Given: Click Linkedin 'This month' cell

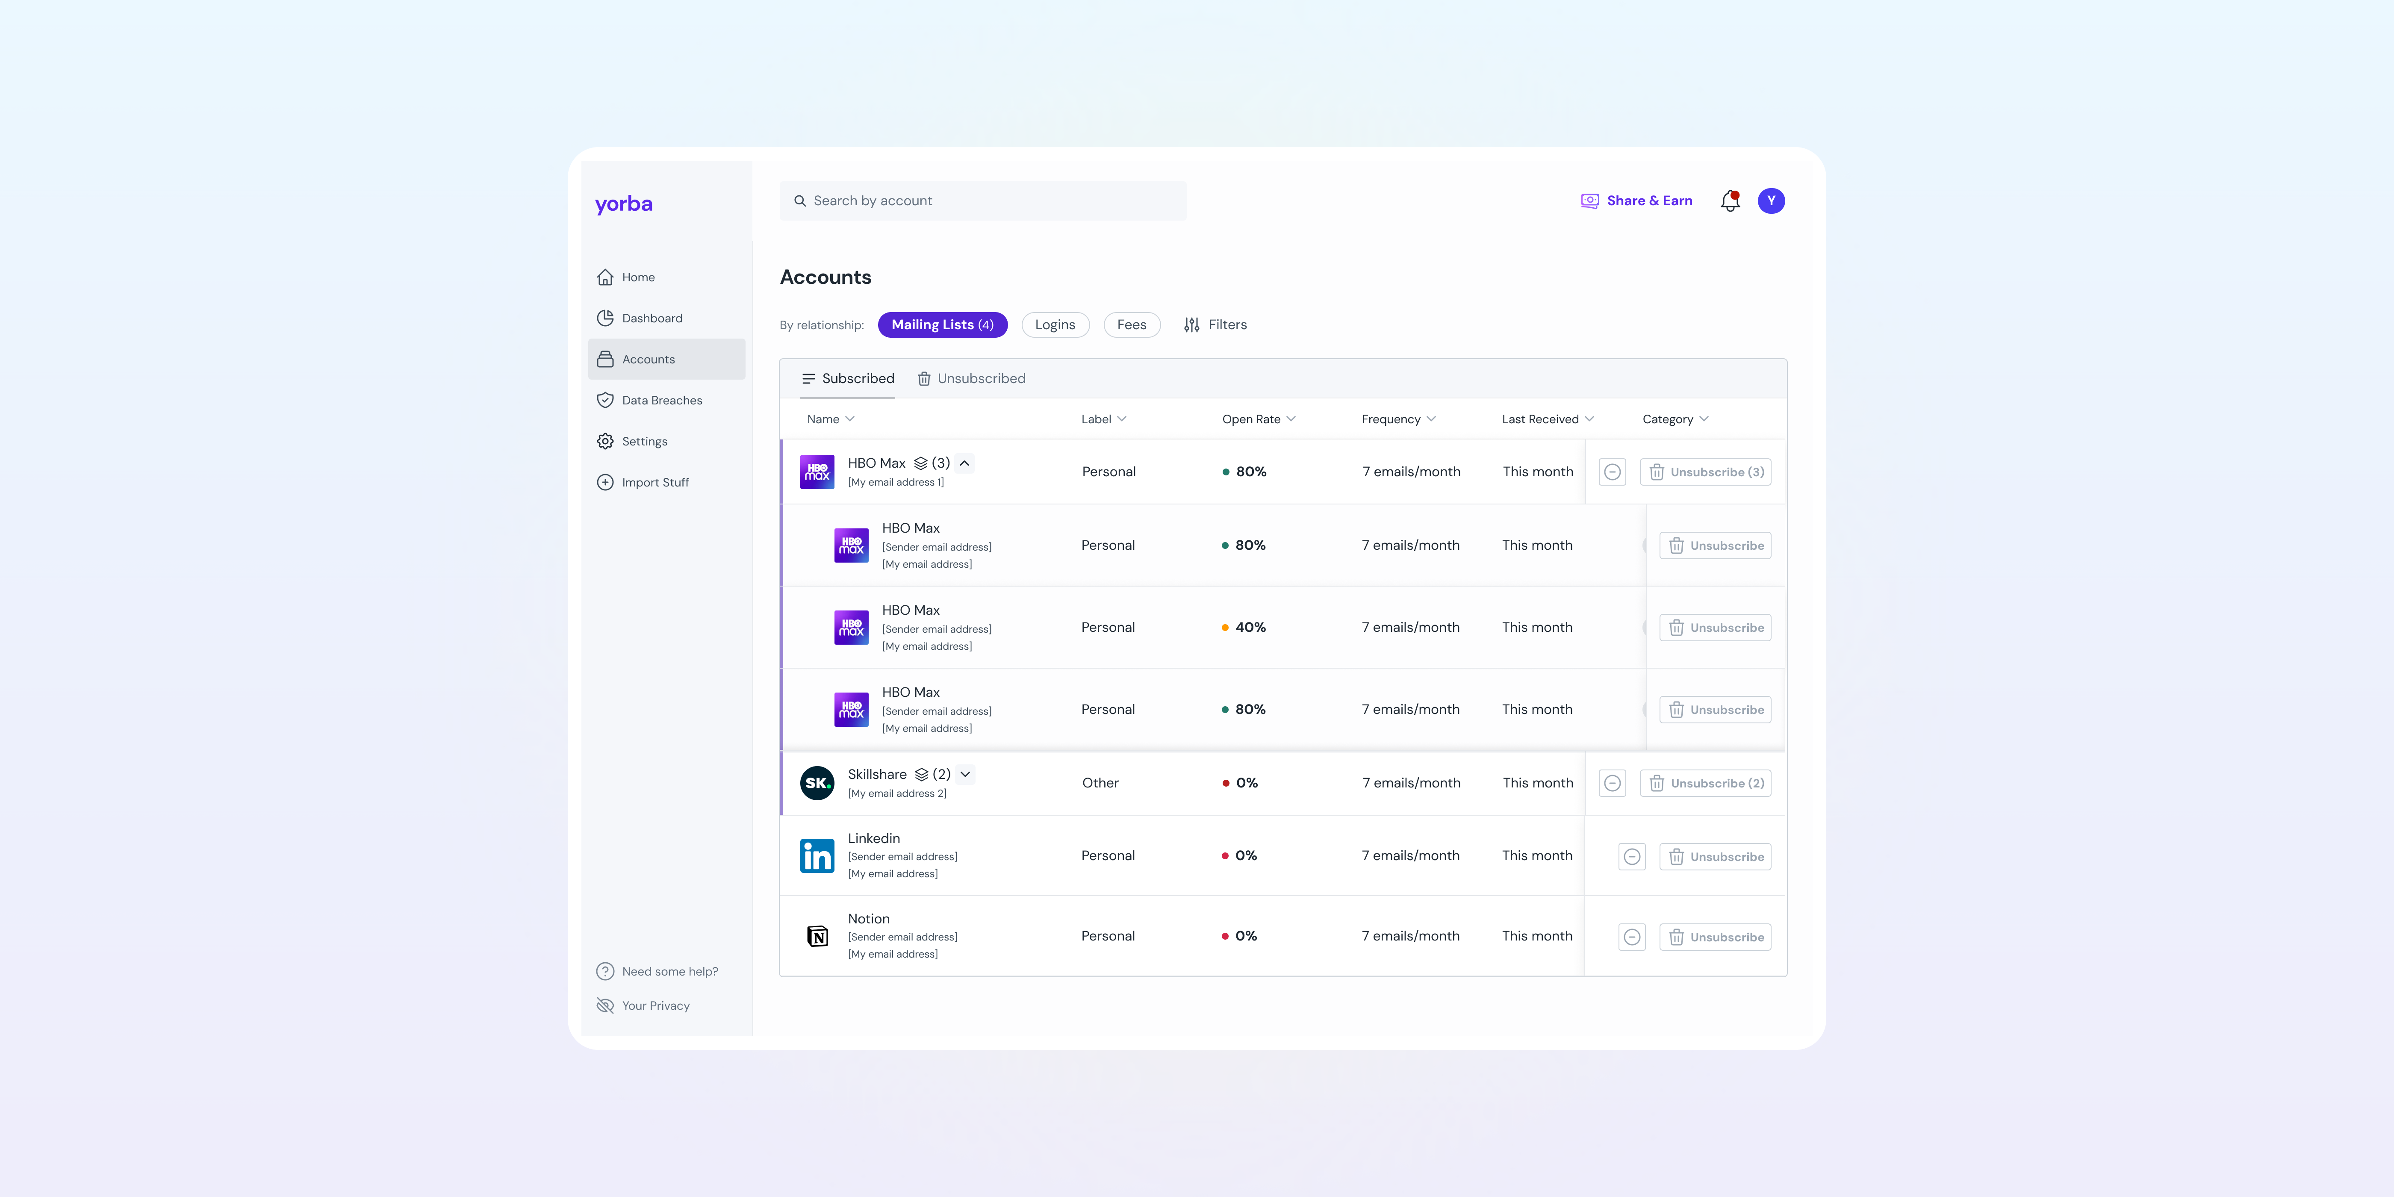Looking at the screenshot, I should [1537, 856].
